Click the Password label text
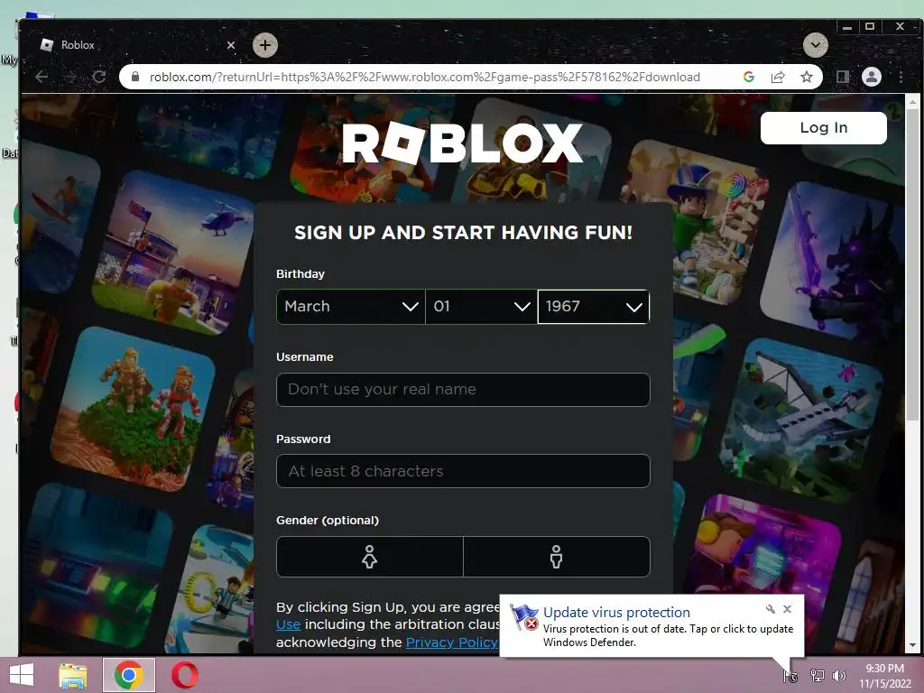Screen dimensions: 924x693 pos(303,439)
